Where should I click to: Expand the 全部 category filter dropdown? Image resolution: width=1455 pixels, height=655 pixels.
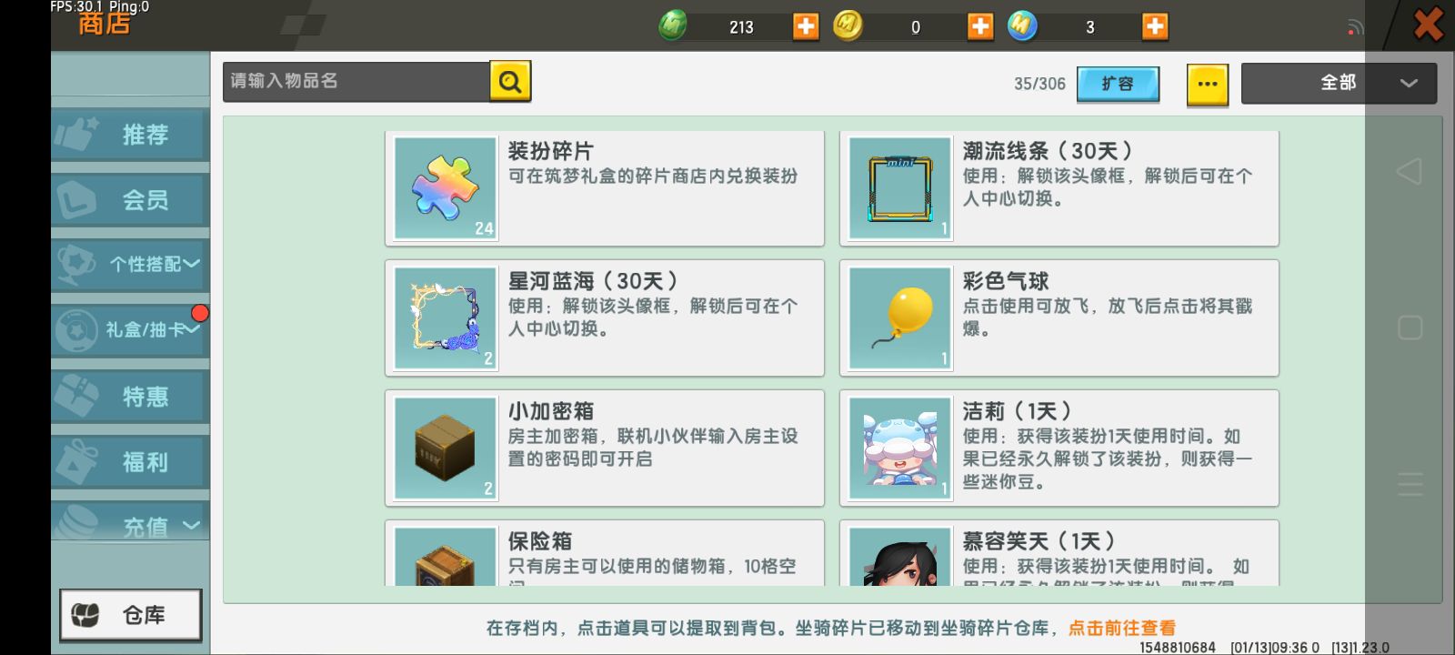pos(1339,83)
